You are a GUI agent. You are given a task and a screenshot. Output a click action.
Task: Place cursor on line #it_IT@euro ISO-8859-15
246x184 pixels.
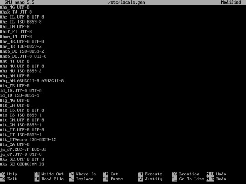point(28,139)
